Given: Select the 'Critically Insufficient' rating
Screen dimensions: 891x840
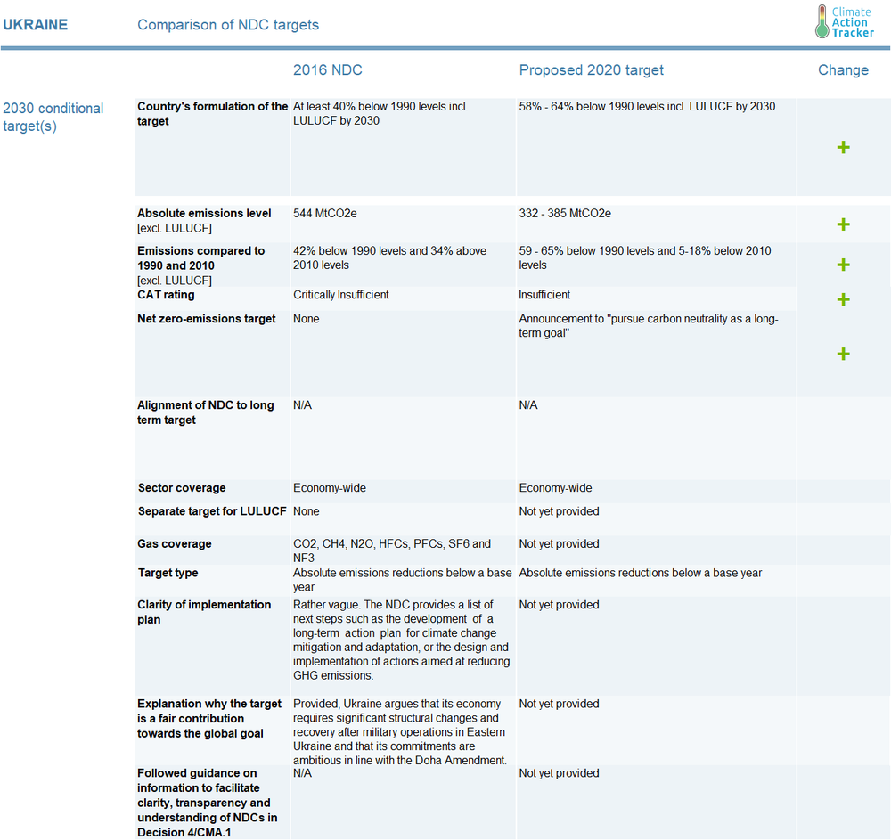Looking at the screenshot, I should [x=341, y=295].
